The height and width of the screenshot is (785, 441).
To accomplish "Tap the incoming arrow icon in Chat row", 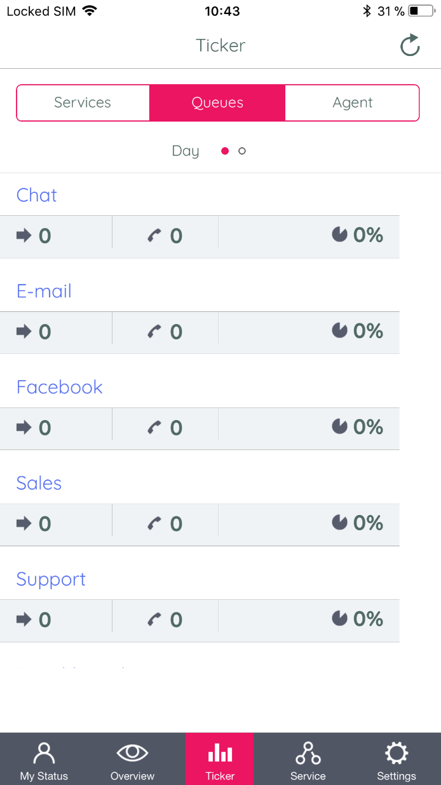I will coord(24,236).
